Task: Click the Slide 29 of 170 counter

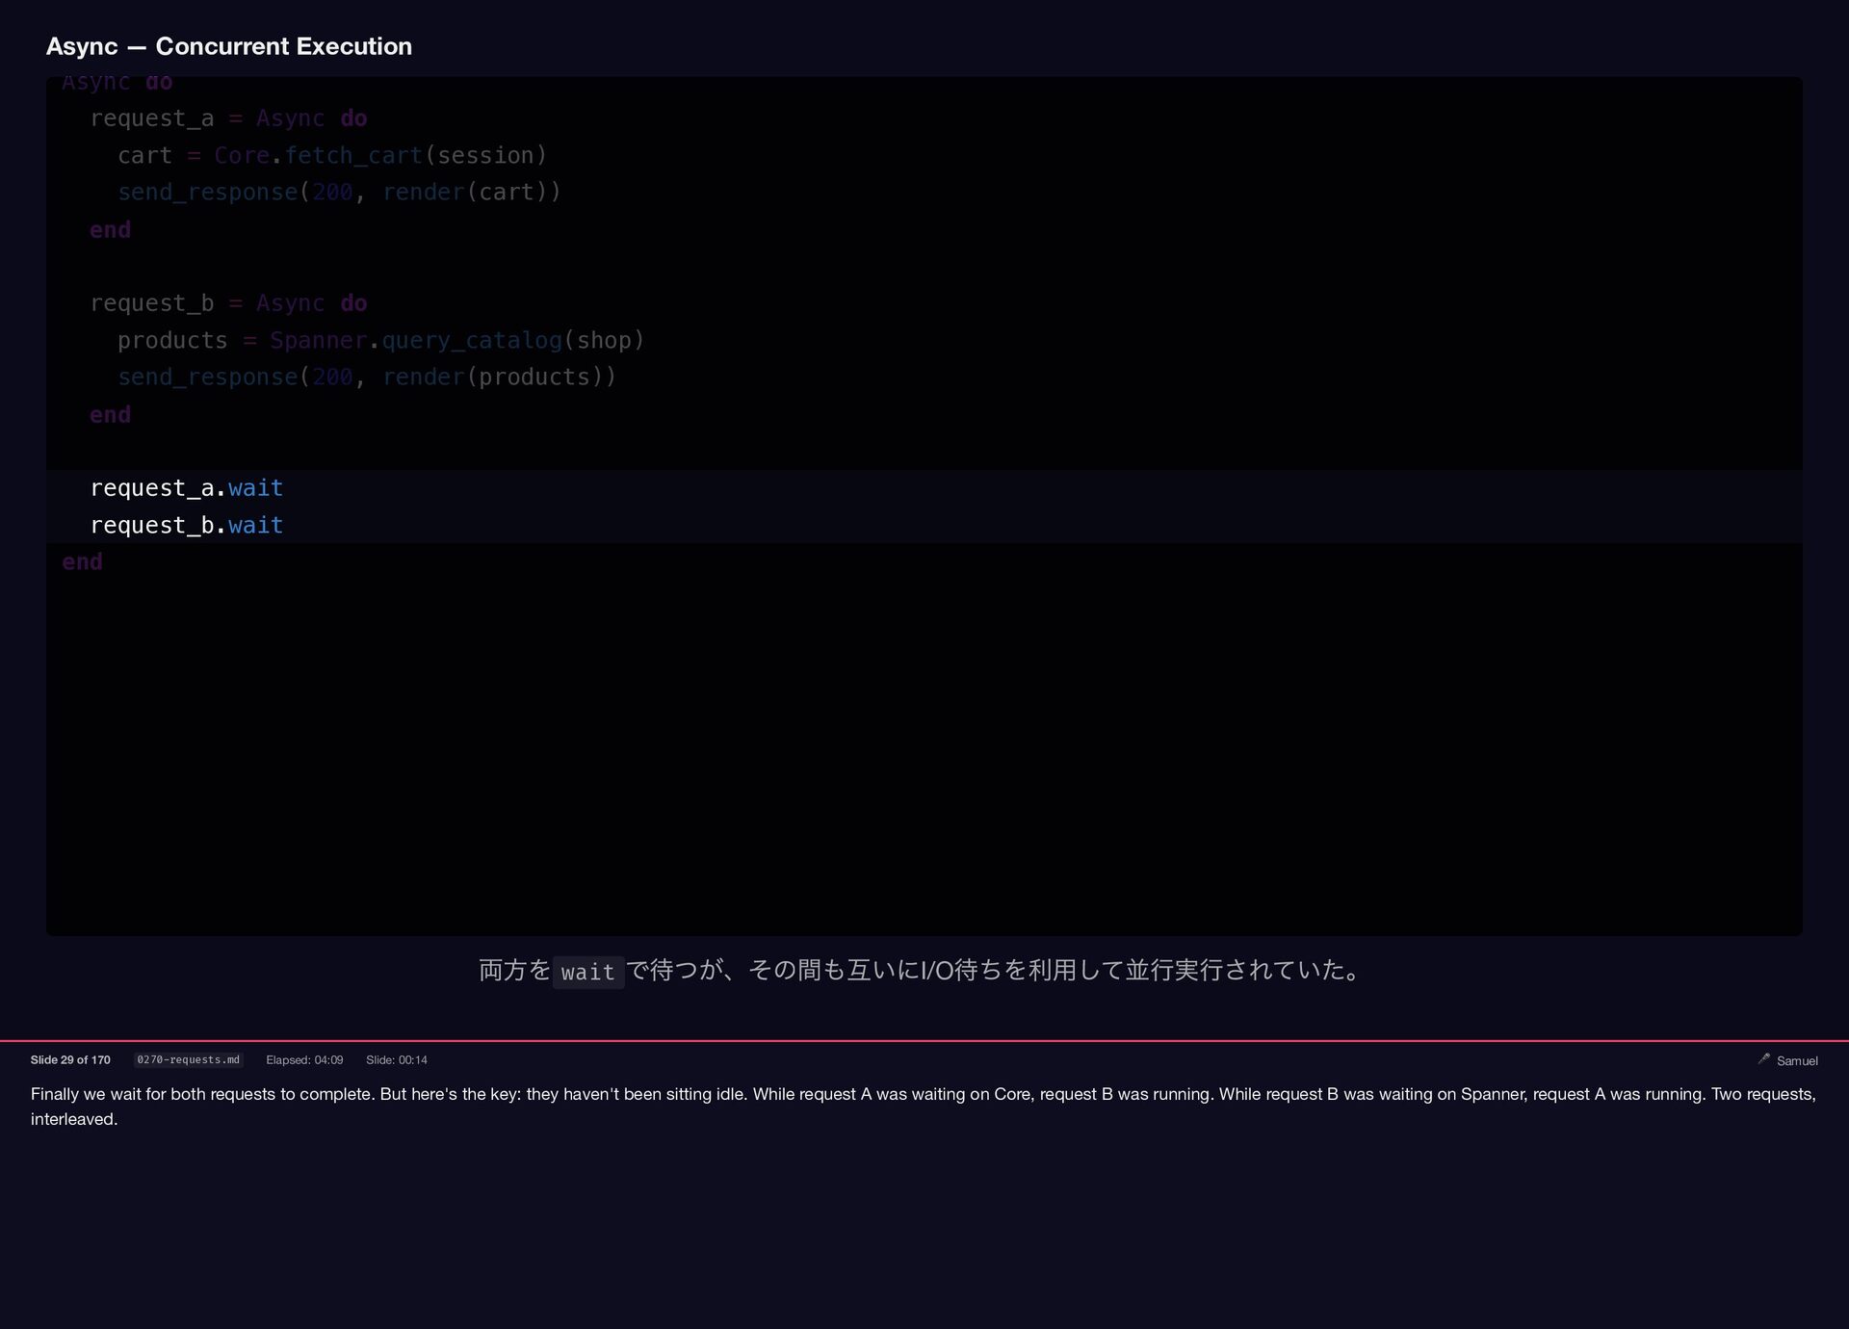Action: (x=70, y=1059)
